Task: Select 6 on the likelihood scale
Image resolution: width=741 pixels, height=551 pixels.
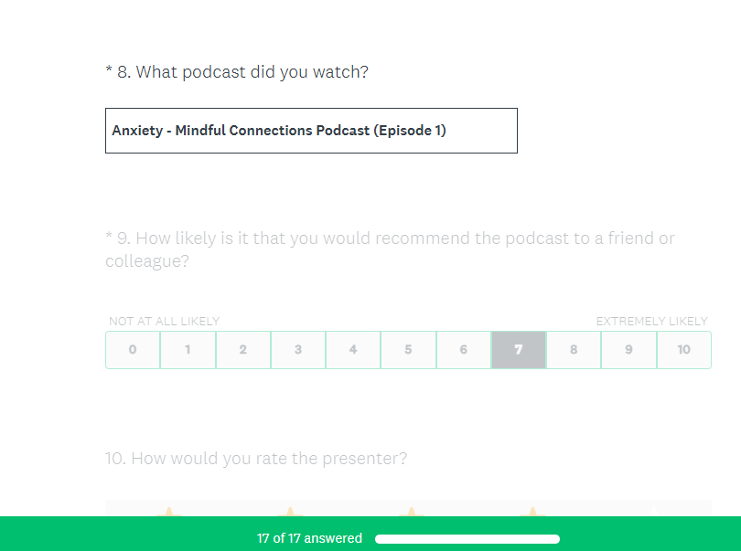Action: point(464,350)
